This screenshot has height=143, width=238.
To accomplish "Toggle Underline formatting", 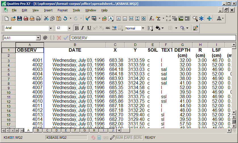I will pos(89,28).
